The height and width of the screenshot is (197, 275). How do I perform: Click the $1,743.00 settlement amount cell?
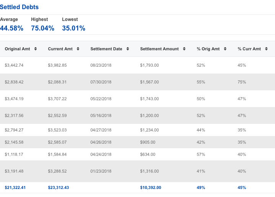click(150, 99)
